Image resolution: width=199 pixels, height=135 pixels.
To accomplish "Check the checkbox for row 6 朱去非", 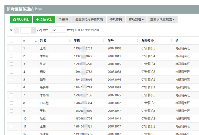I will click(x=12, y=88).
